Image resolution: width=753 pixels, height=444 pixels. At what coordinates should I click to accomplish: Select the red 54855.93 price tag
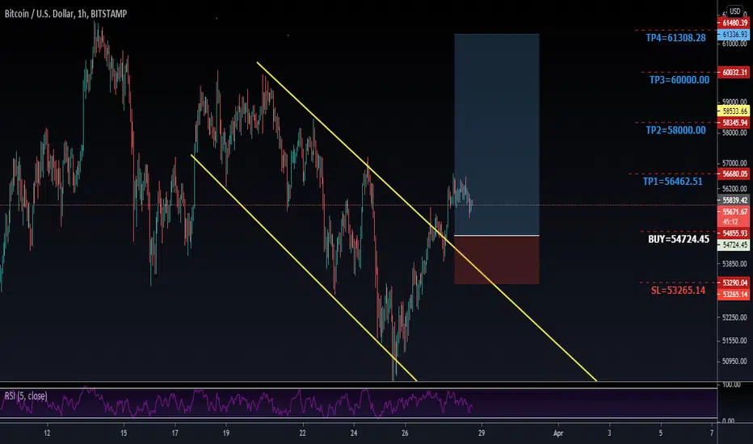point(734,233)
